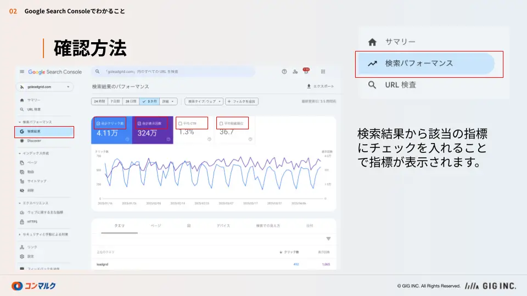Click the Google Search Console logo
The height and width of the screenshot is (296, 527).
click(55, 72)
